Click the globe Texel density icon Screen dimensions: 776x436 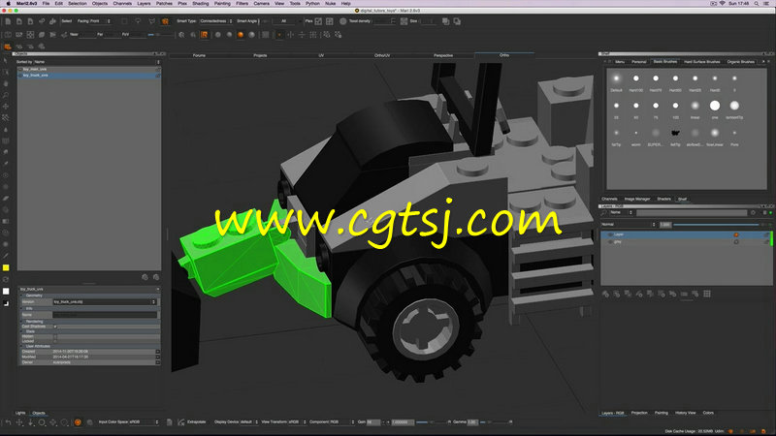pos(343,21)
